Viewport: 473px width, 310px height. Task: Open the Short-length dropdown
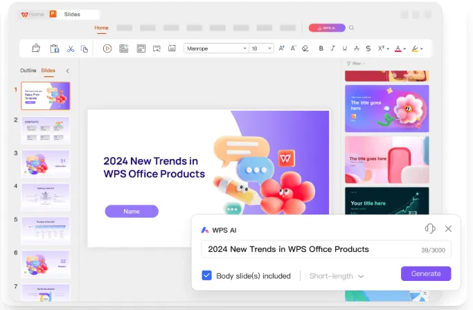(x=337, y=276)
